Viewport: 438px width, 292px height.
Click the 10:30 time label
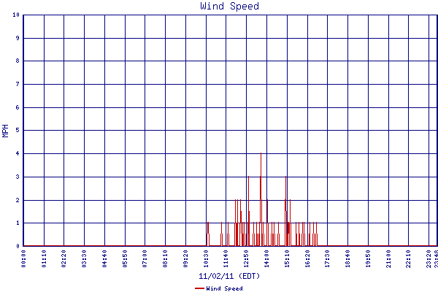tap(206, 258)
